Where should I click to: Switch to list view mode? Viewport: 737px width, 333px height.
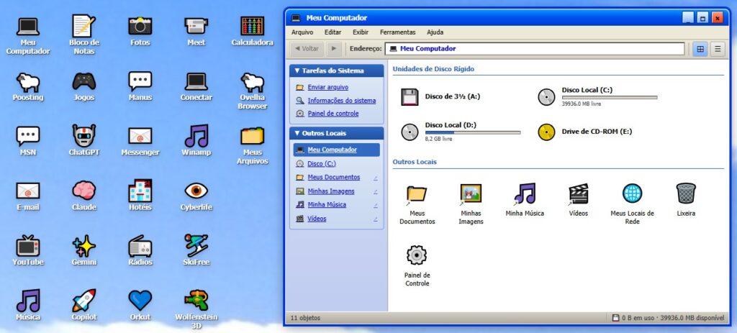click(x=717, y=49)
